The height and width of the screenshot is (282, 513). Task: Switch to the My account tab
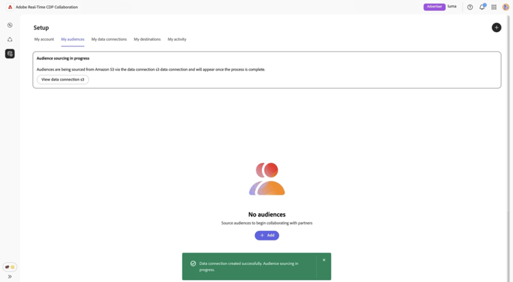(x=44, y=39)
